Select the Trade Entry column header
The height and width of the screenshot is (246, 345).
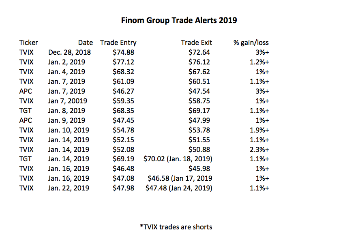118,43
